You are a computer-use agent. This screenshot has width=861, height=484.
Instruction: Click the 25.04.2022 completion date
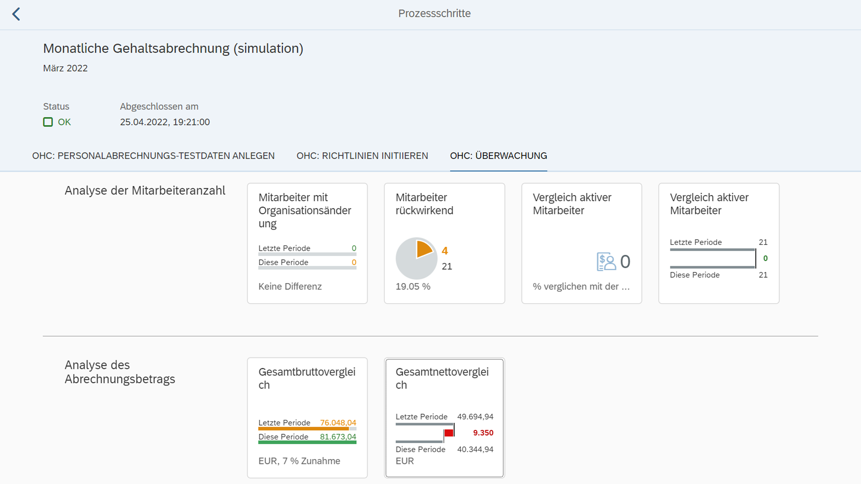(165, 122)
